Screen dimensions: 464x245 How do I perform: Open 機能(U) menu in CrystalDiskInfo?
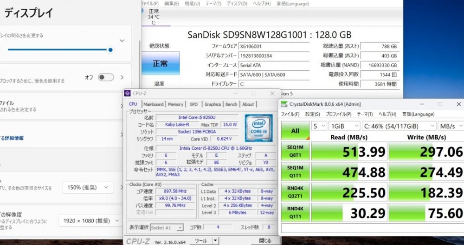click(x=193, y=4)
